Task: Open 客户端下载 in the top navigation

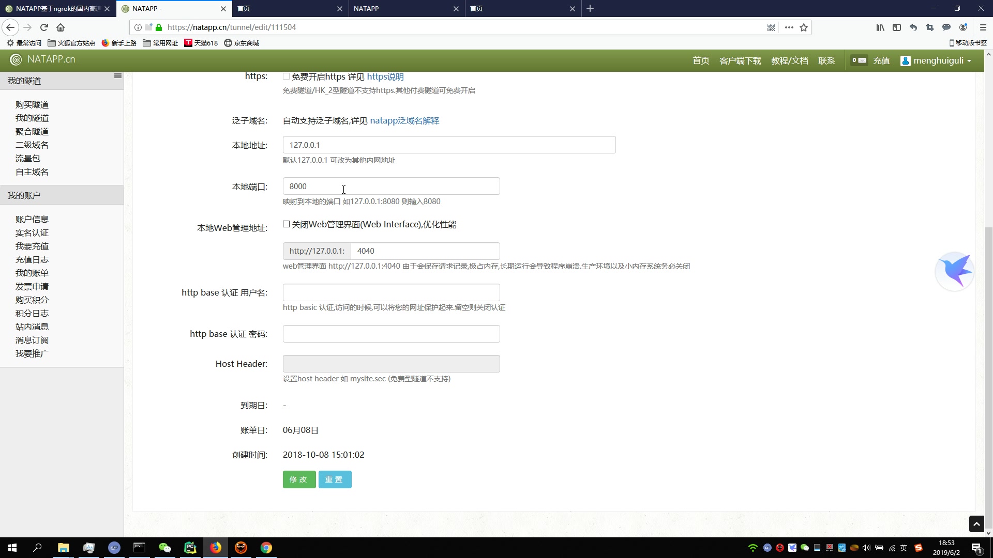Action: (740, 60)
